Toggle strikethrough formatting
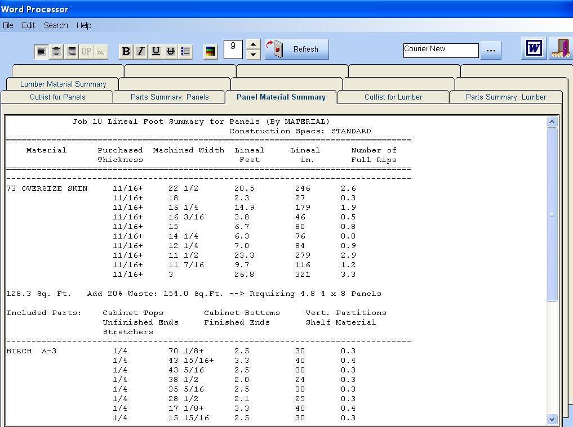573x427 pixels. pyautogui.click(x=171, y=51)
